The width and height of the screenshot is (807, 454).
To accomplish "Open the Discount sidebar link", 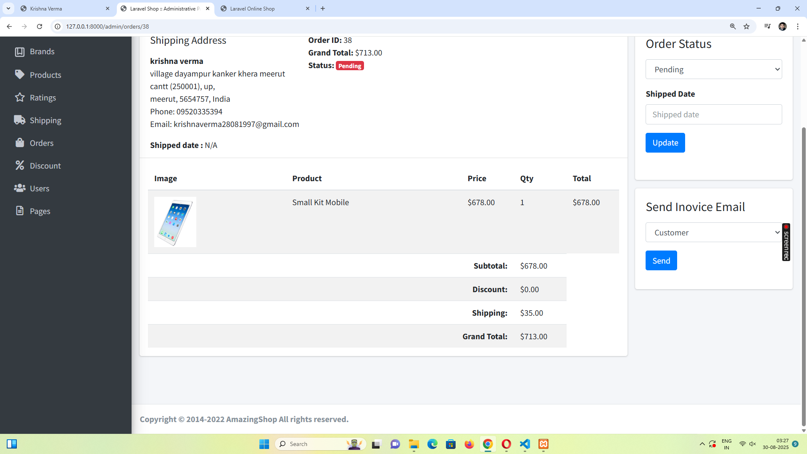I will tap(45, 166).
